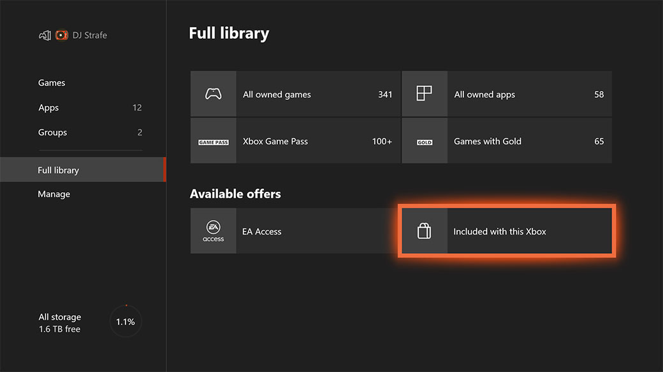Image resolution: width=663 pixels, height=372 pixels.
Task: Select the Game Pass logo icon
Action: coord(213,141)
